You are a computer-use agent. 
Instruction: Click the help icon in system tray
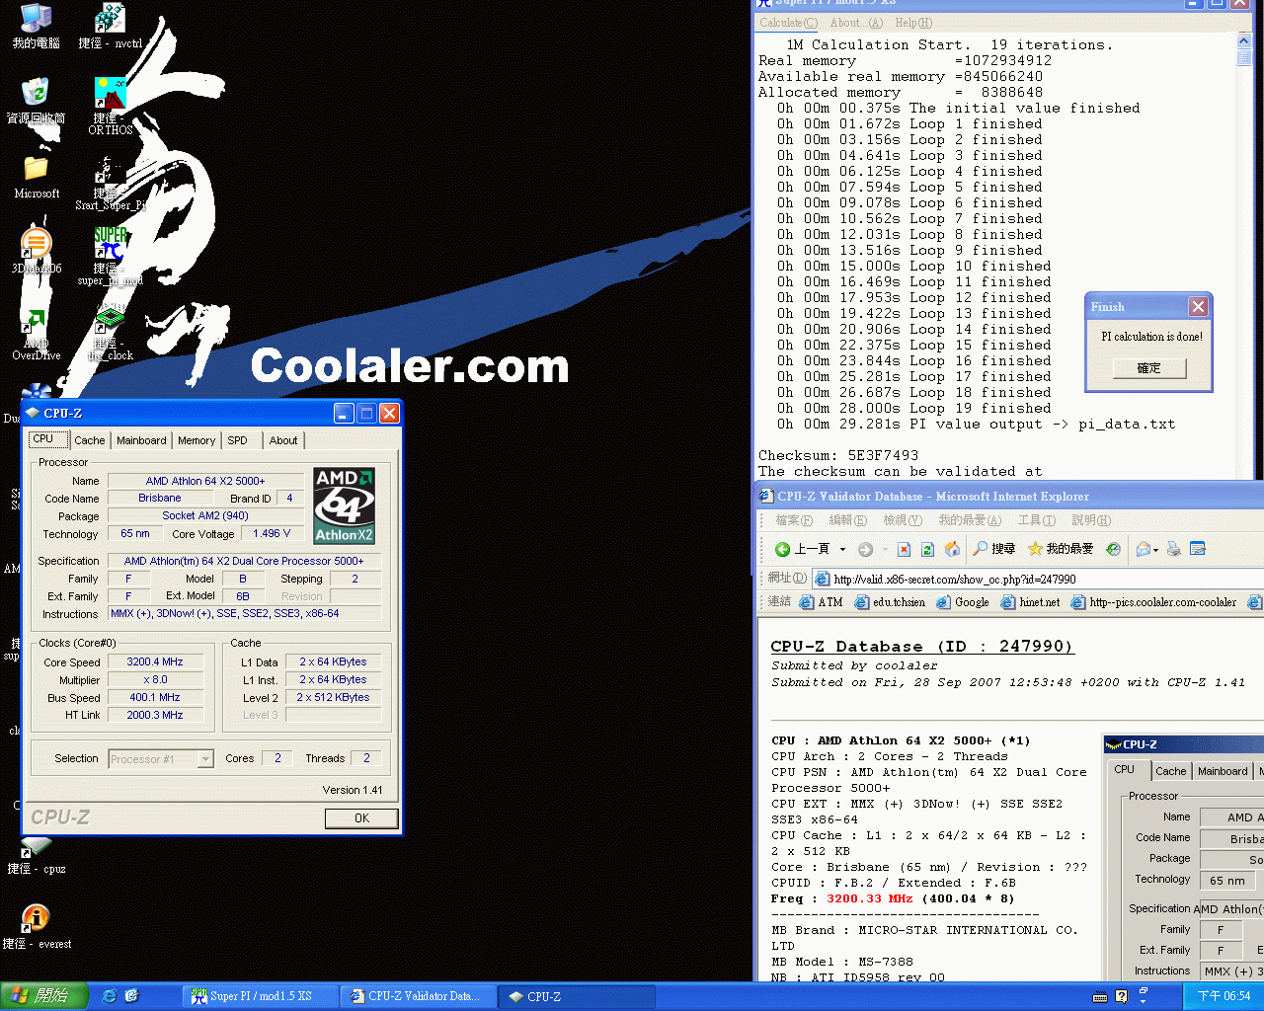coord(1122,996)
